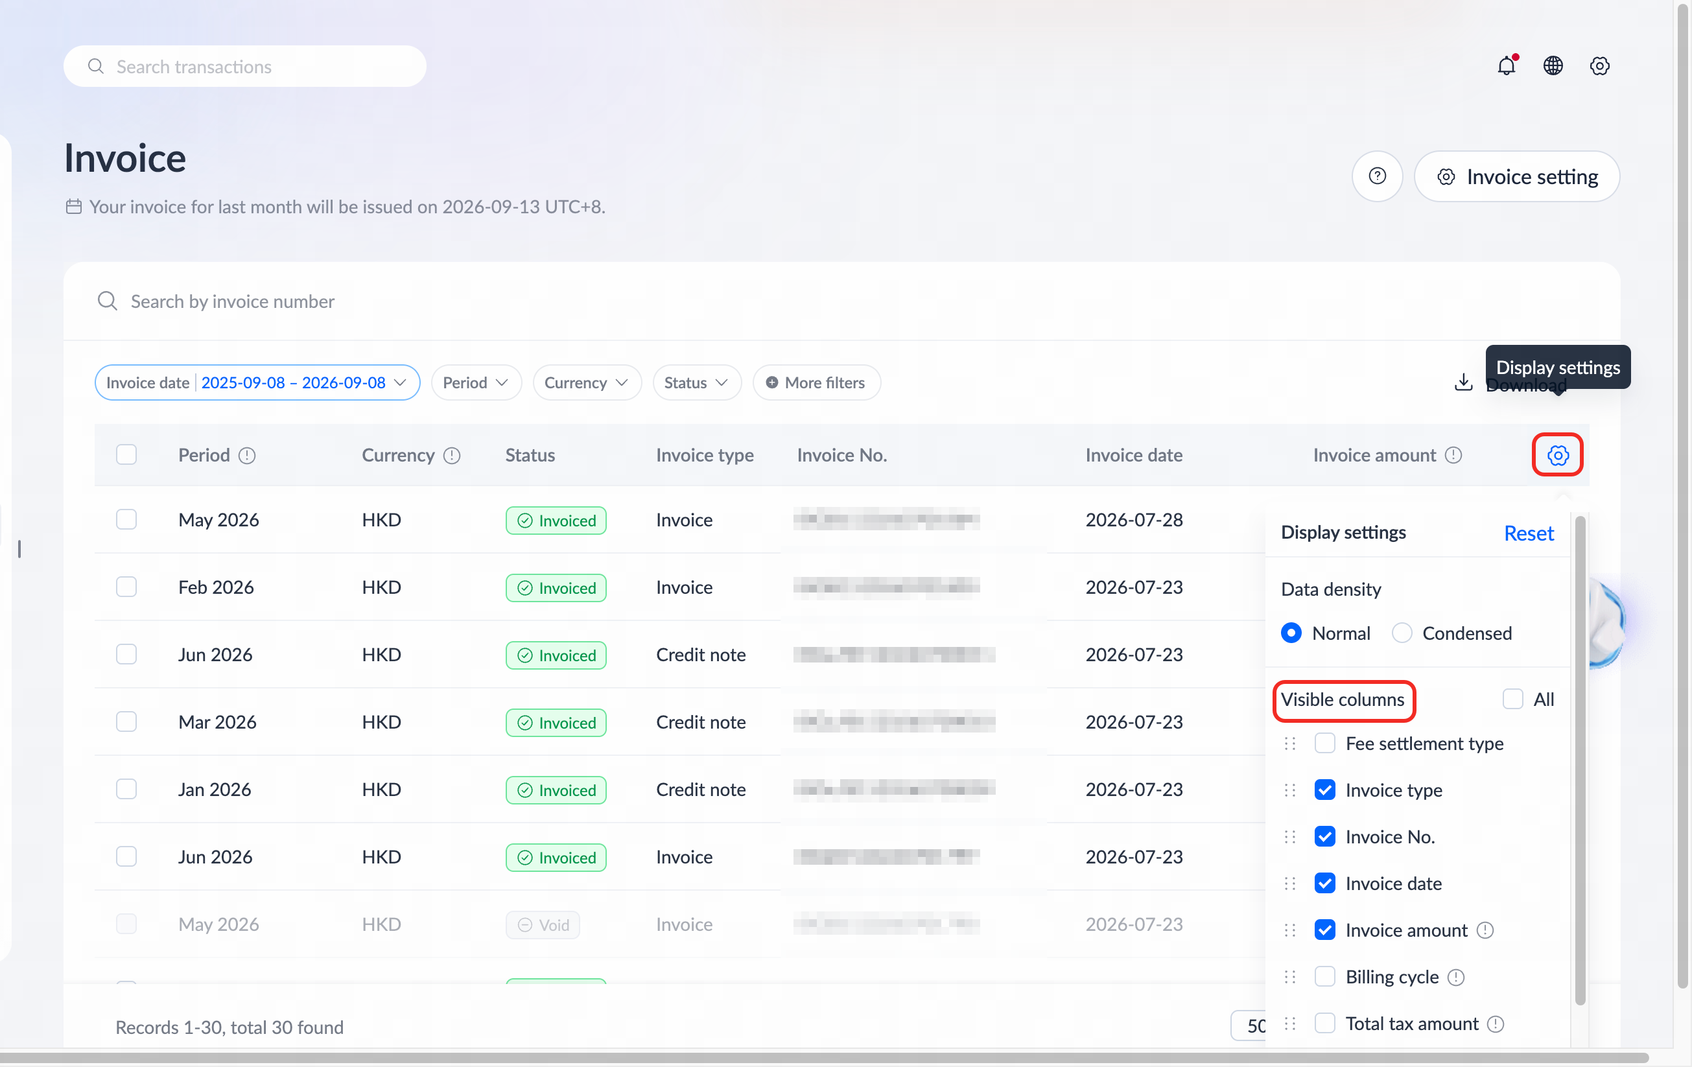
Task: Open the notifications bell
Action: pyautogui.click(x=1507, y=66)
